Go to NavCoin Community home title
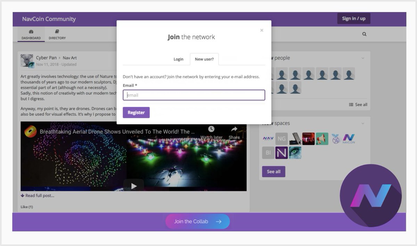Viewport: 417px width, 246px height. [x=49, y=19]
